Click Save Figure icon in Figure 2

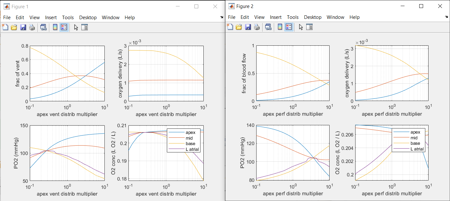pyautogui.click(x=248, y=27)
